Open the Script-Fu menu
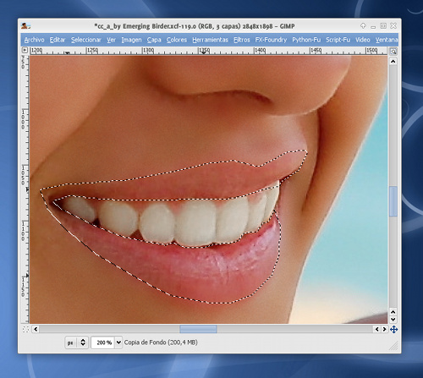This screenshot has width=423, height=378. [x=338, y=40]
